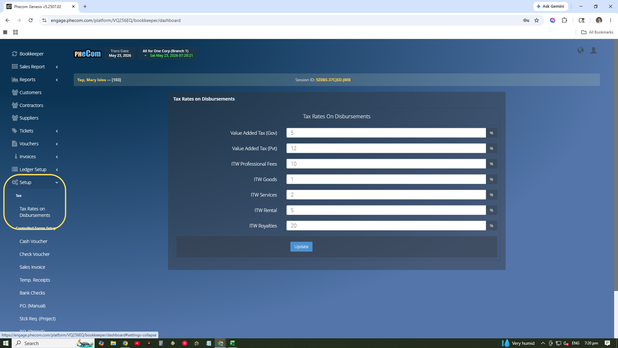This screenshot has height=348, width=618.
Task: Click the Contractors people icon
Action: pyautogui.click(x=15, y=105)
